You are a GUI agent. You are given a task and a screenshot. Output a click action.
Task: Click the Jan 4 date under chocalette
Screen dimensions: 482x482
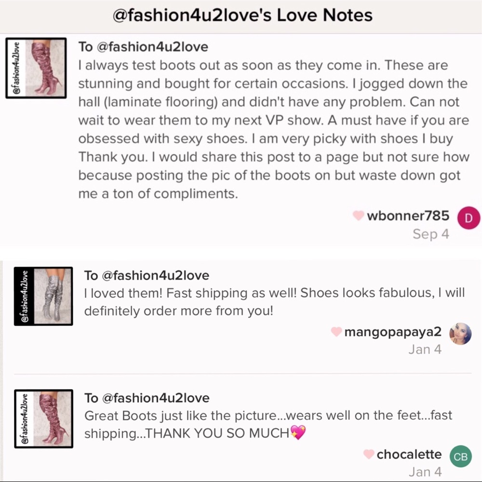coord(425,472)
